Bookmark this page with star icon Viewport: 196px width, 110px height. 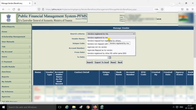162,9
